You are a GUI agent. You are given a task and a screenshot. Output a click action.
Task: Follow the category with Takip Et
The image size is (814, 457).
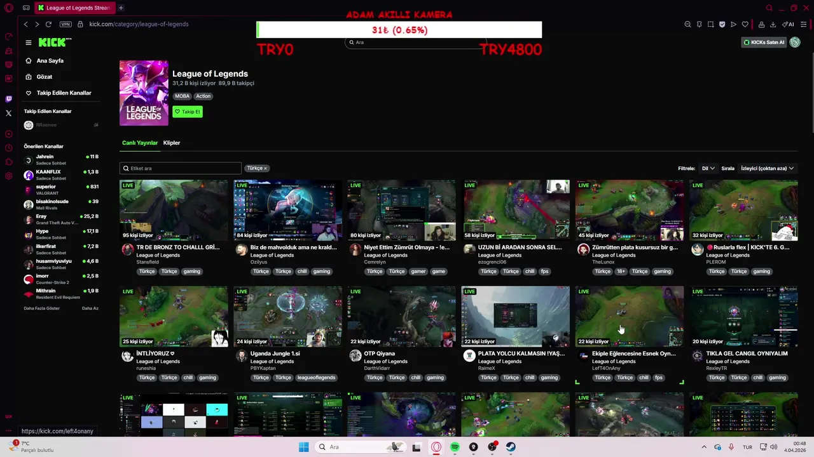tap(188, 112)
